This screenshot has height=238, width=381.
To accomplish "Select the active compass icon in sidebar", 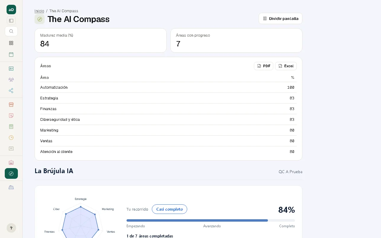I will (11, 173).
